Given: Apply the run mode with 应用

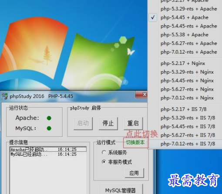Looking at the screenshot, I should pyautogui.click(x=135, y=173).
